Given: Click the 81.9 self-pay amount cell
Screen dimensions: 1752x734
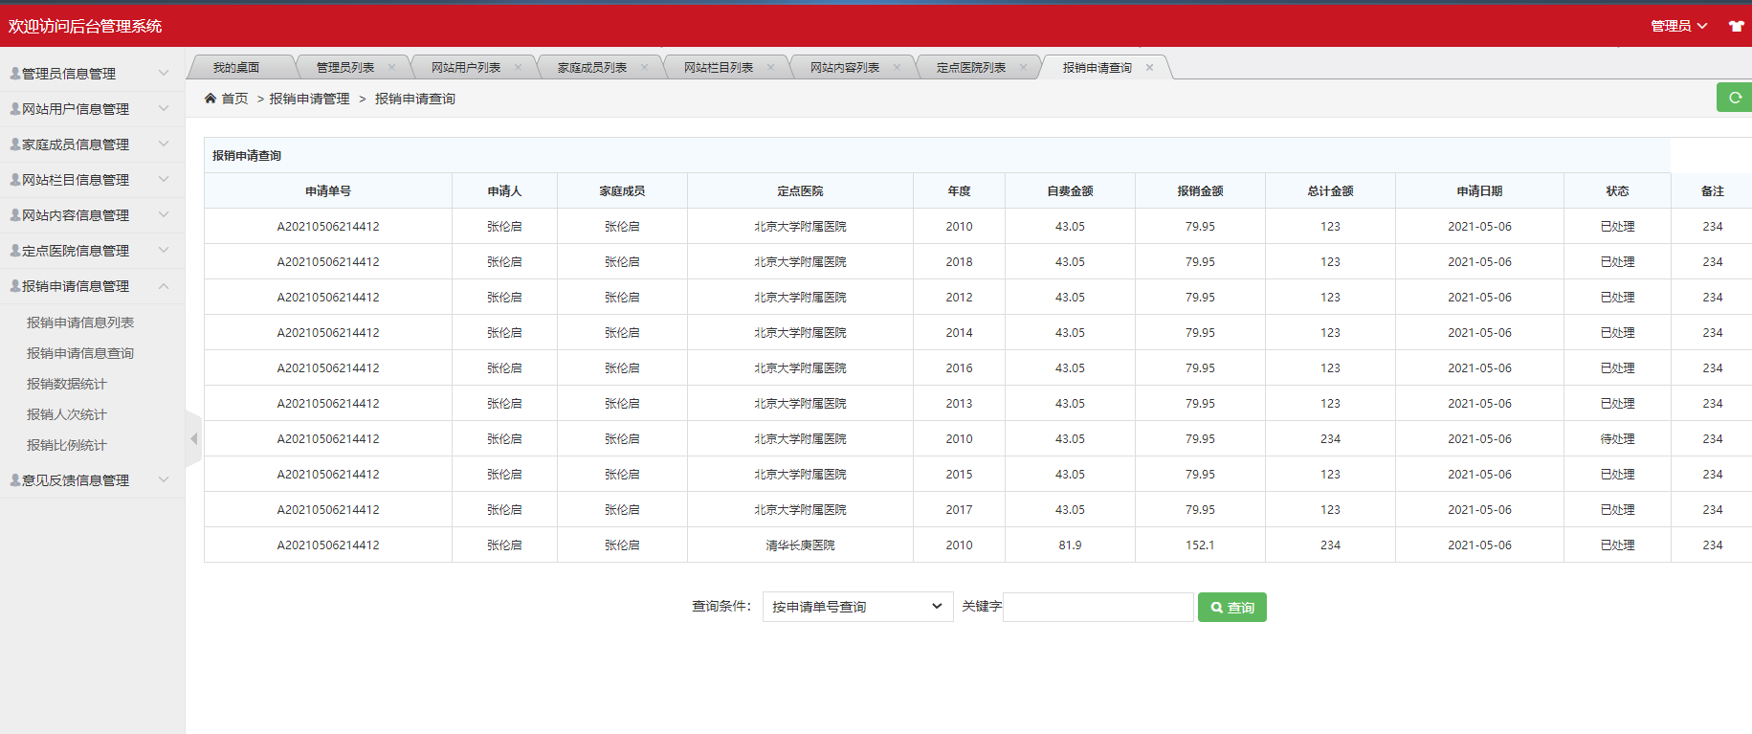Looking at the screenshot, I should [1070, 545].
